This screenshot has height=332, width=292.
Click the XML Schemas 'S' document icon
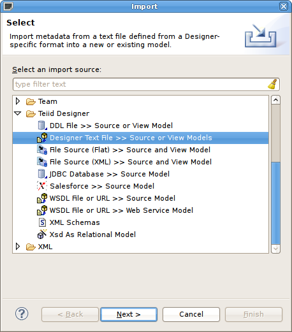click(42, 222)
